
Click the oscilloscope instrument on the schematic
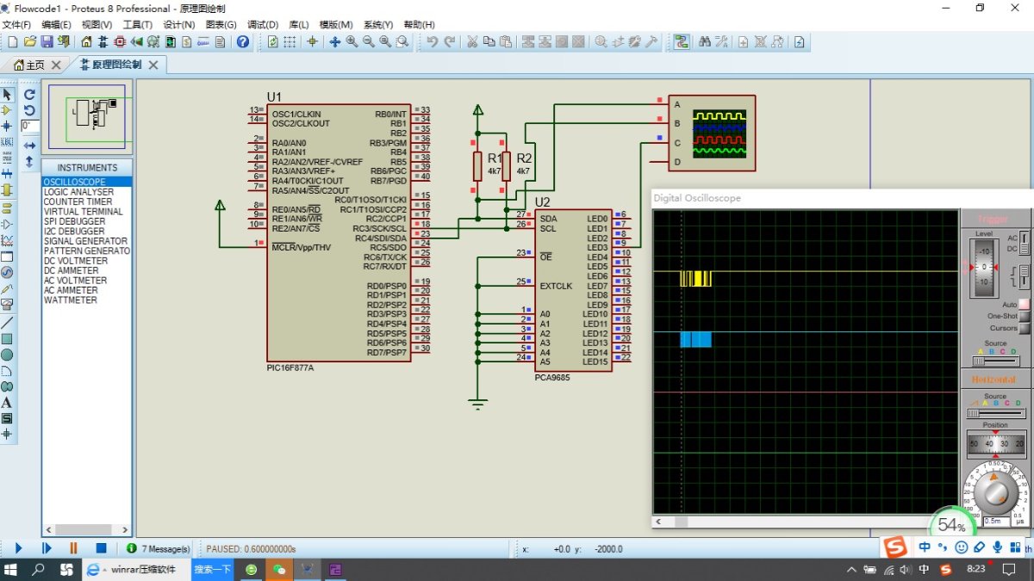(712, 133)
